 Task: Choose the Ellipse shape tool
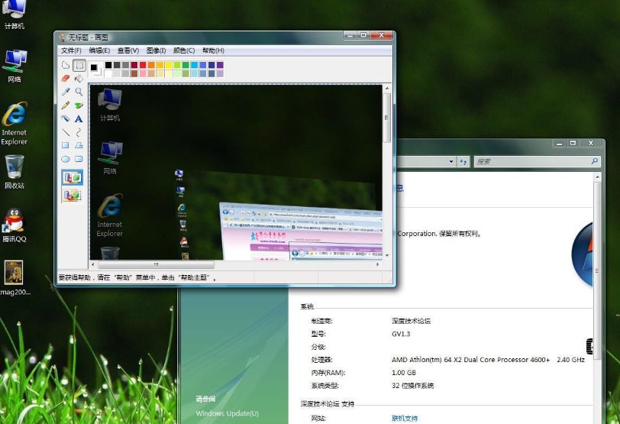click(66, 159)
